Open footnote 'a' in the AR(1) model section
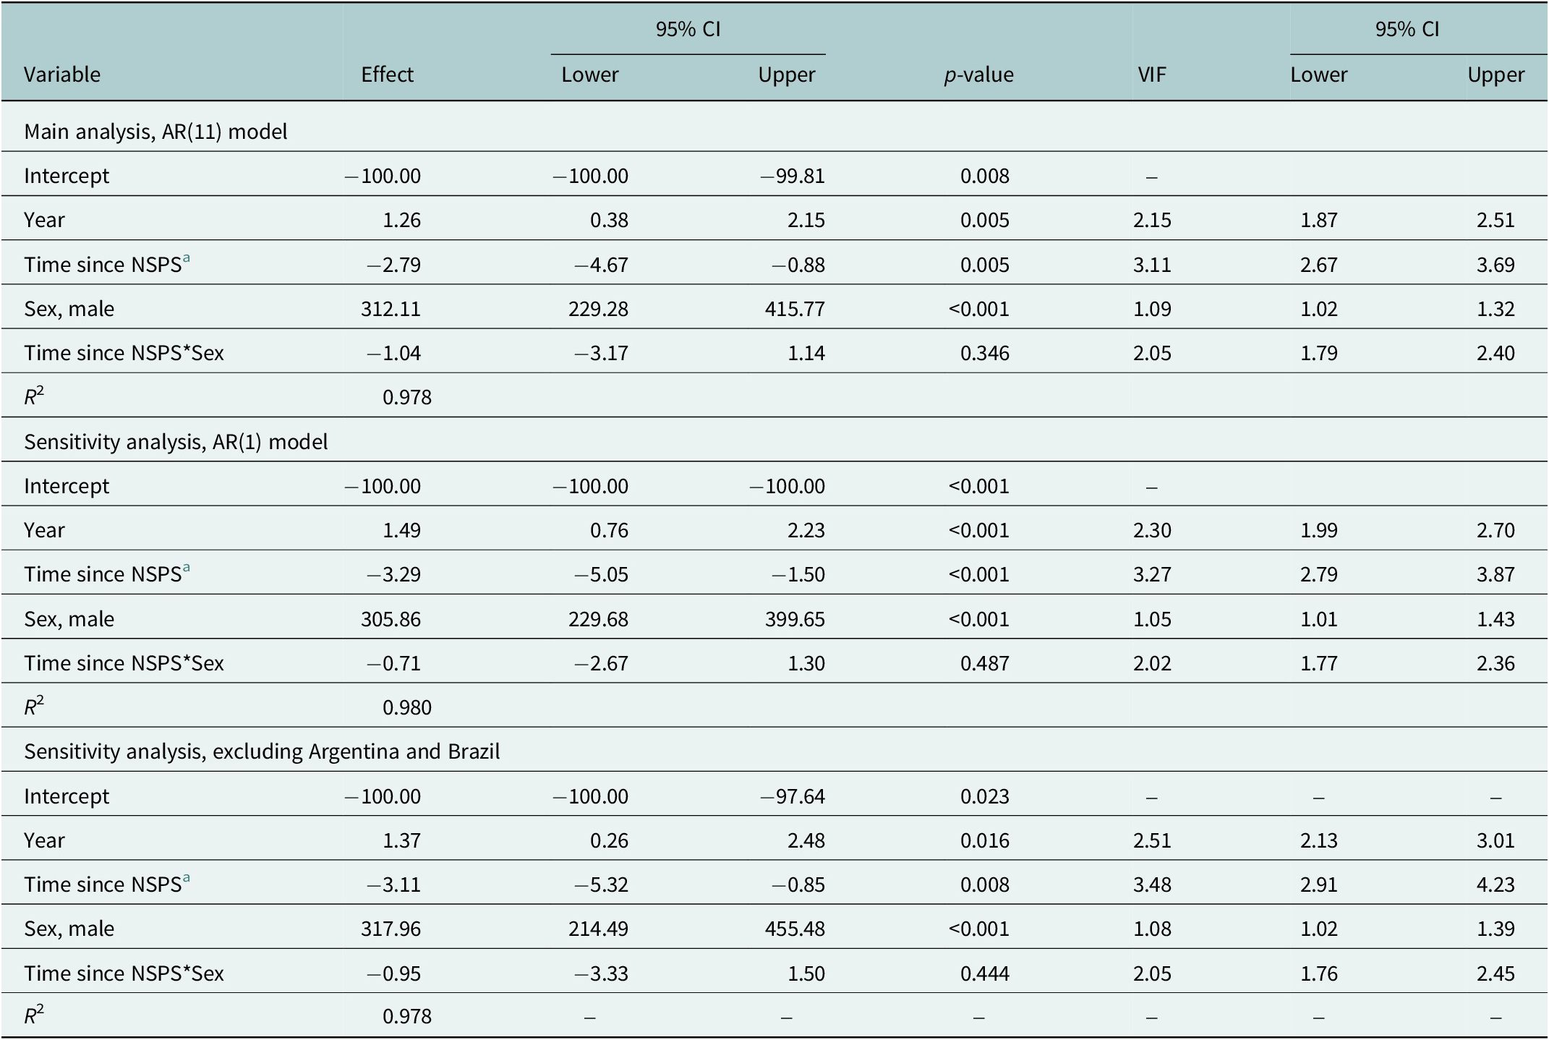The height and width of the screenshot is (1040, 1549). pos(187,568)
